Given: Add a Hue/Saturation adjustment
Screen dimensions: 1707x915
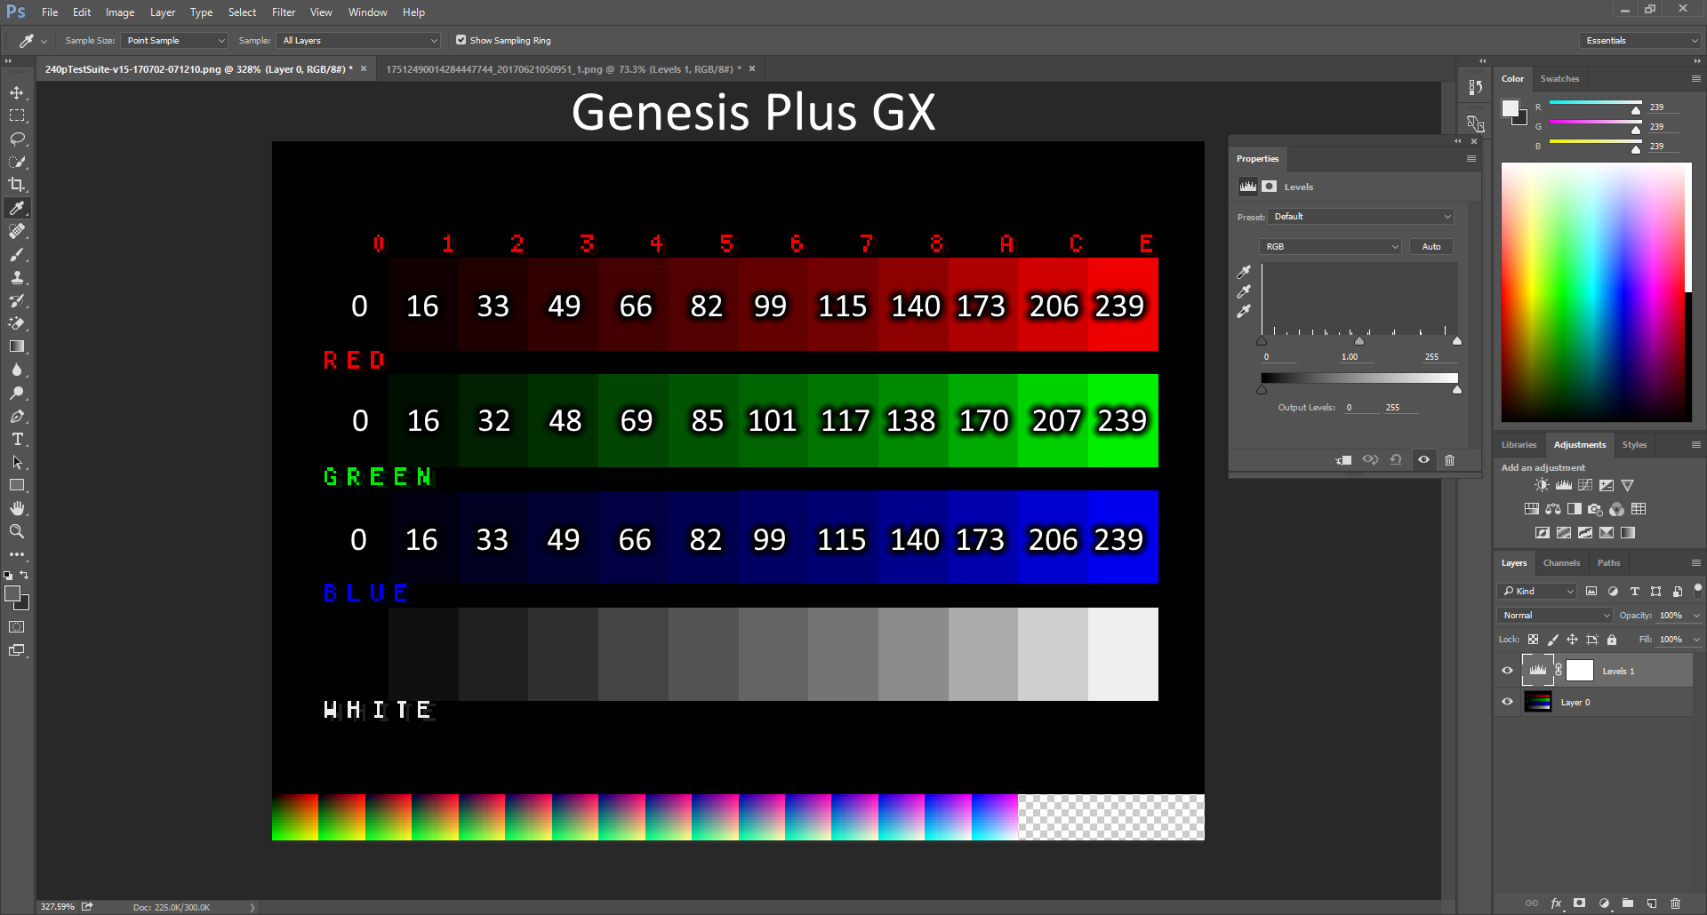Looking at the screenshot, I should (x=1532, y=509).
